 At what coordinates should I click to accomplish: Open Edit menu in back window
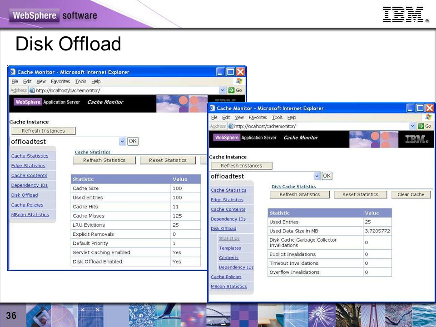pos(27,81)
